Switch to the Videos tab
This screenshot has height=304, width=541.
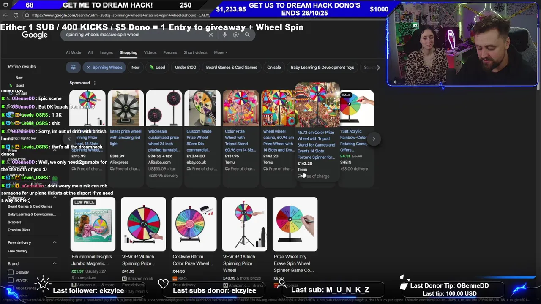pos(150,52)
